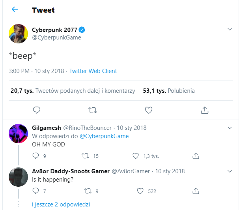
Task: Expand options chevron on Gilgamesh's reply
Action: 230,128
